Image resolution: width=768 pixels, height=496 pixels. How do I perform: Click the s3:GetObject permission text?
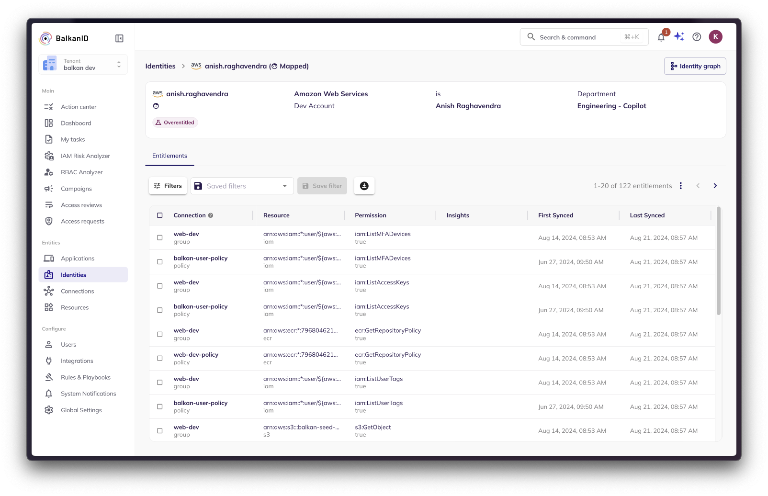coord(373,427)
